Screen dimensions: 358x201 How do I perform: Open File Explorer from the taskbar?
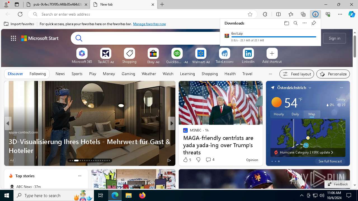pos(128,195)
